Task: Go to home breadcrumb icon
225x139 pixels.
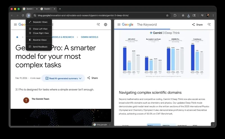Action: point(17,37)
